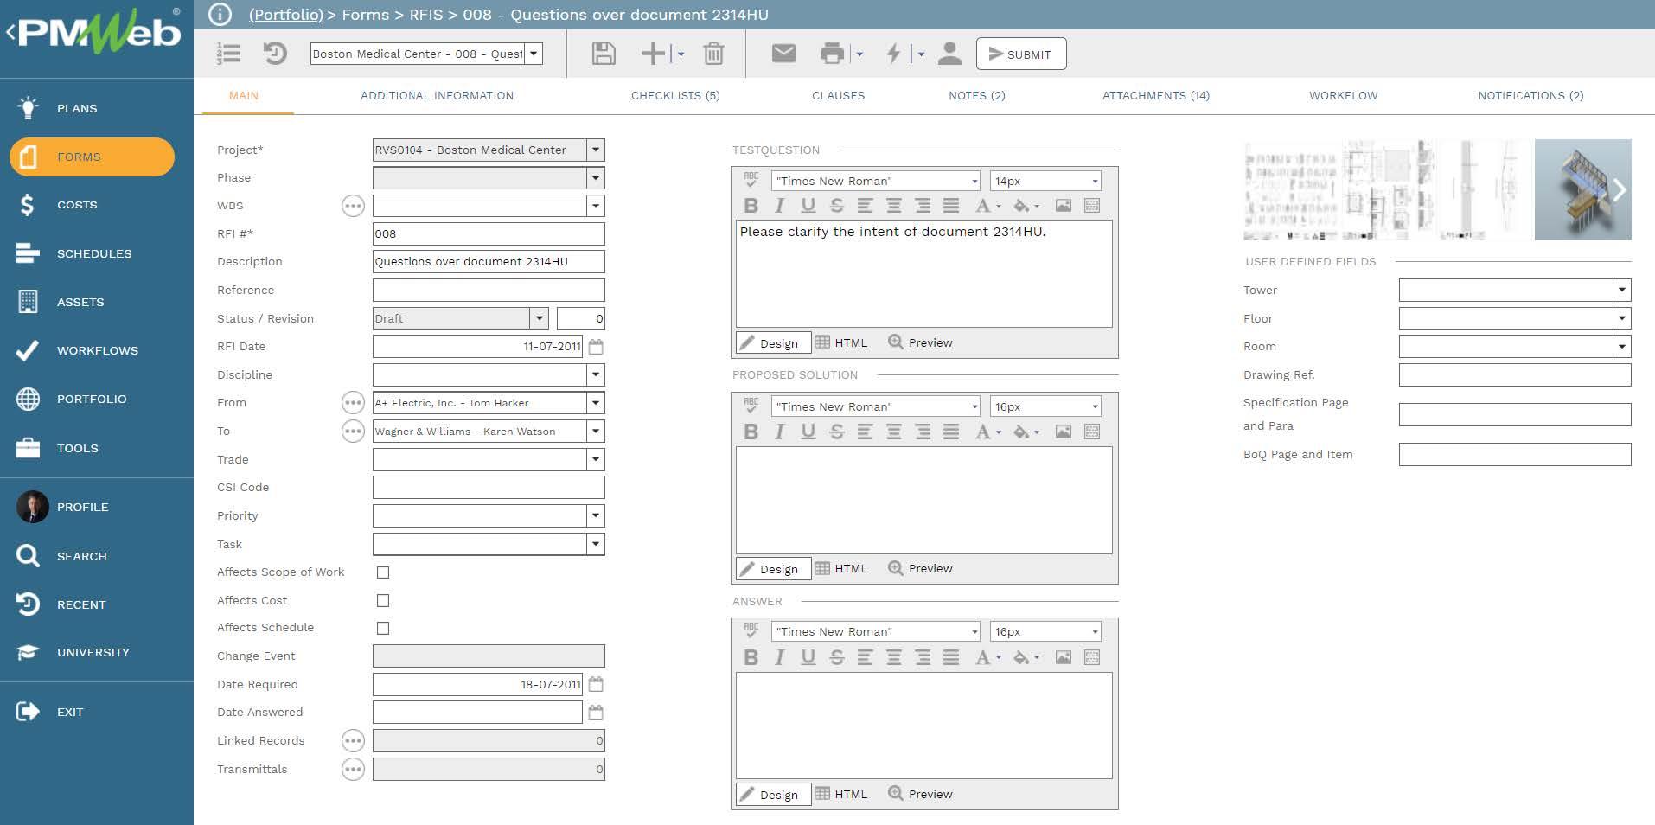Image resolution: width=1655 pixels, height=825 pixels.
Task: Open the Checklists tab
Action: click(x=675, y=95)
